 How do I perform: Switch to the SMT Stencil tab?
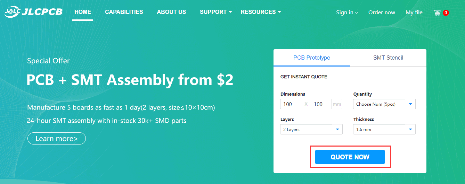(388, 58)
